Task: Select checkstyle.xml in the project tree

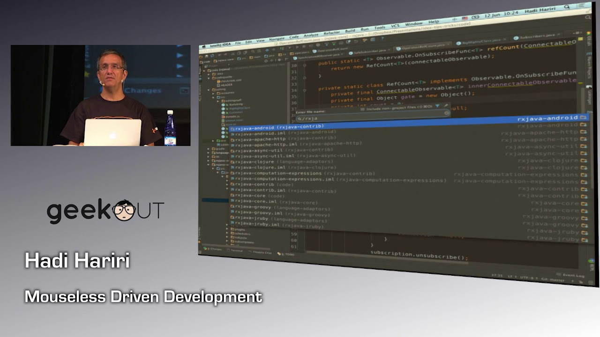Action: click(x=228, y=81)
